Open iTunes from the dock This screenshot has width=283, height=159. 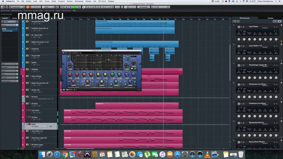point(162,155)
